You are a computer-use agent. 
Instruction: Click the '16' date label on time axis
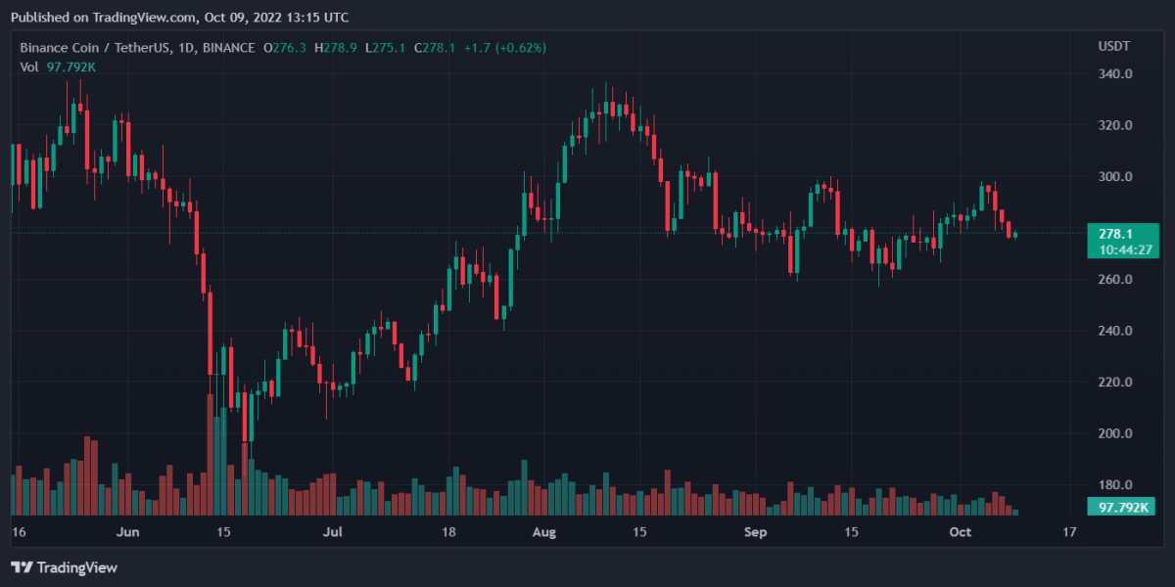pos(18,532)
